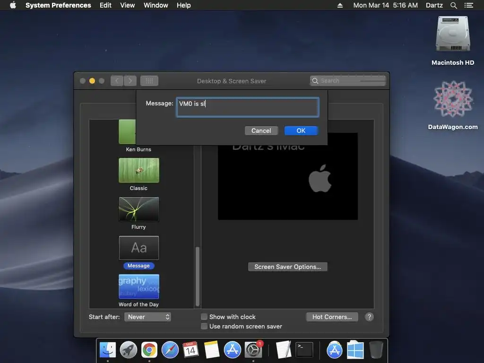Screen dimensions: 484x363
Task: Click the date and time in menu bar
Action: click(x=385, y=5)
